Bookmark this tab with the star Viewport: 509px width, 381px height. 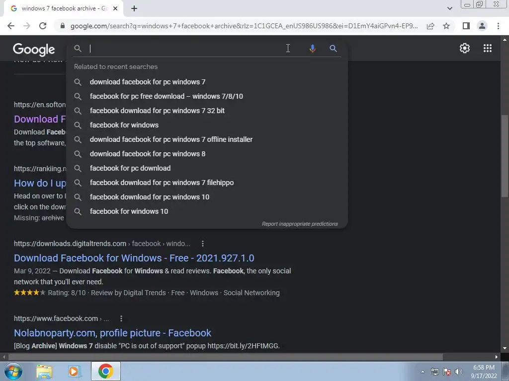point(446,26)
